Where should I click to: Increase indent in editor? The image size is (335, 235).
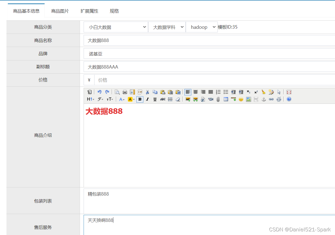click(233, 92)
